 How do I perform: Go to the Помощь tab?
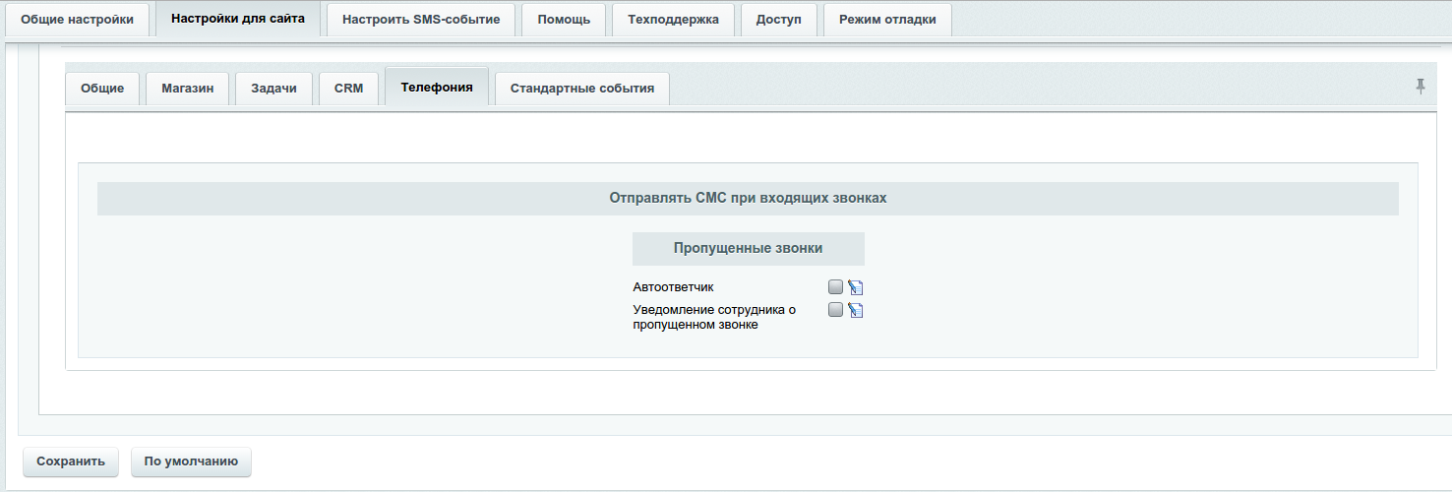tap(564, 20)
